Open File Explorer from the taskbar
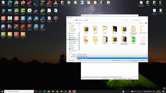 pyautogui.click(x=49, y=91)
